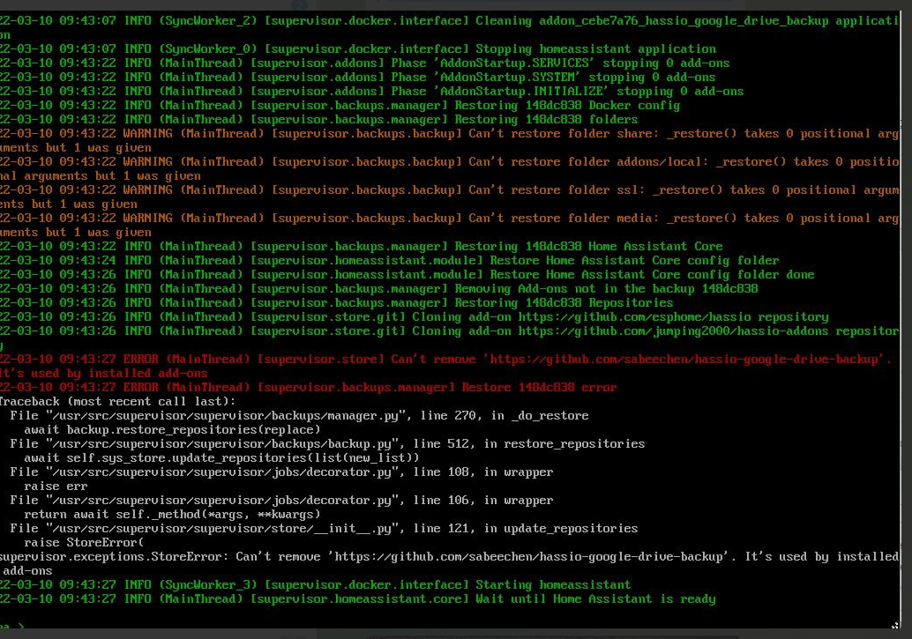912x639 pixels.
Task: Click 'await backup.restore_repositories(replace)' line
Action: 172,430
